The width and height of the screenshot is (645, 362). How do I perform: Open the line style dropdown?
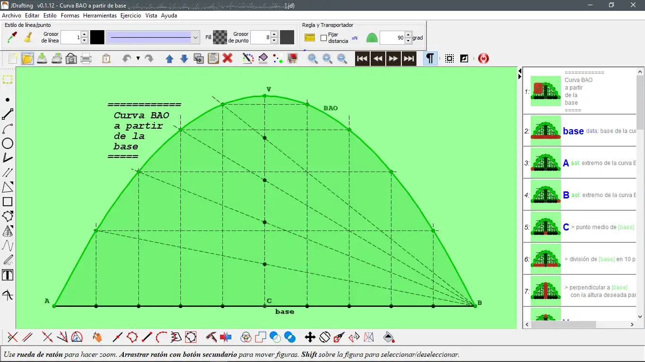(195, 37)
